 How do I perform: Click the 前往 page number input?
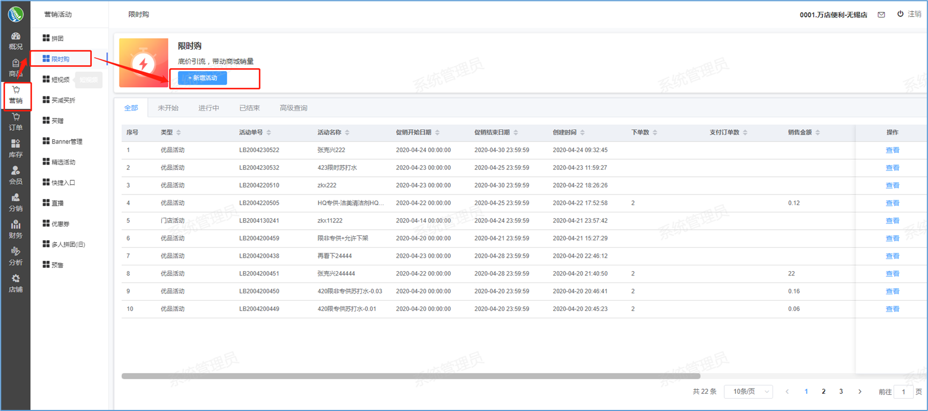coord(903,392)
